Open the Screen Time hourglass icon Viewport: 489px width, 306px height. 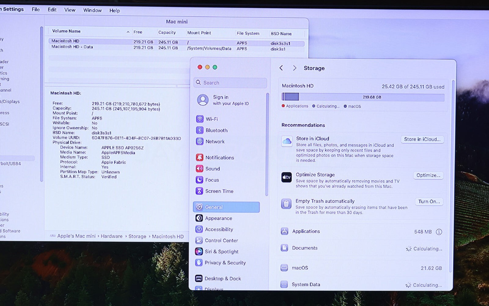point(199,191)
